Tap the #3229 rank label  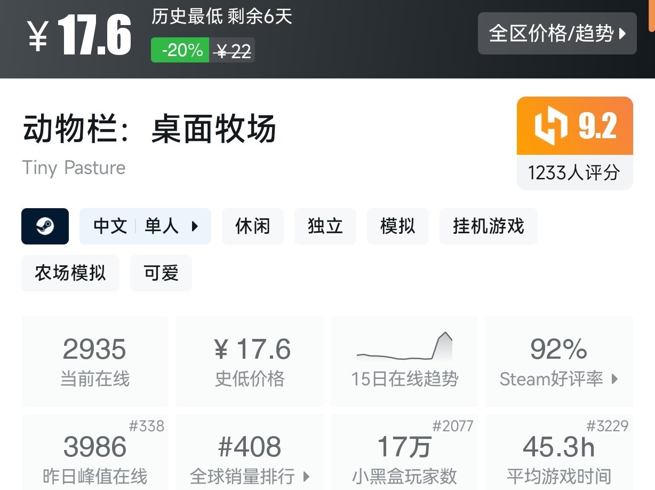[608, 426]
